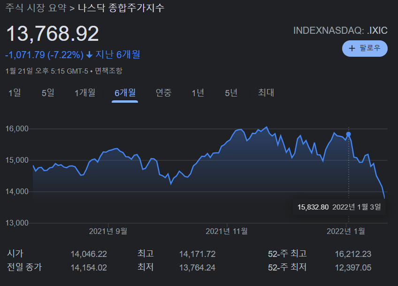The image size is (398, 286).
Task: Click the 전일 종가 value 14,154.02
Action: [x=89, y=268]
